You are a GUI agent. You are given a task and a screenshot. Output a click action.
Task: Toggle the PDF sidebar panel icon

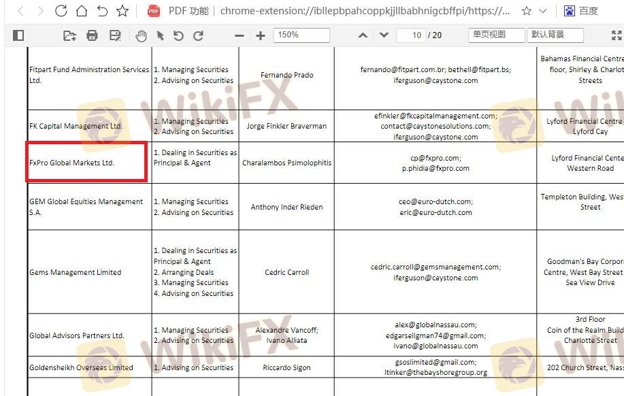(18, 35)
